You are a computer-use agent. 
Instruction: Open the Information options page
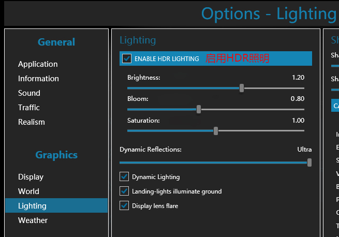pyautogui.click(x=38, y=79)
